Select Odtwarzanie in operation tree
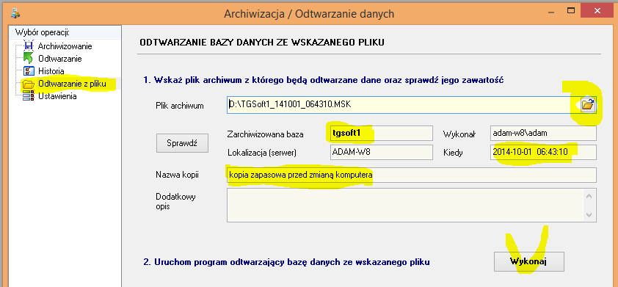618x287 pixels. coord(60,59)
